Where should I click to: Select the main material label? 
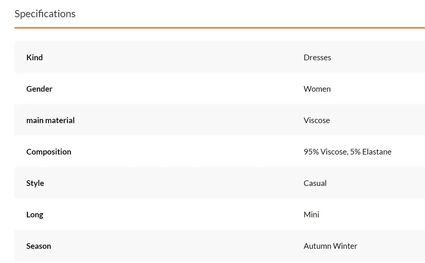51,120
